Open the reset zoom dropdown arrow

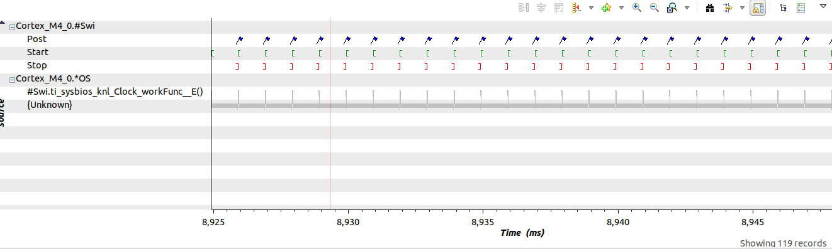687,8
